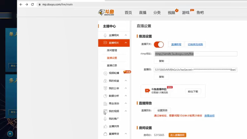Expand 我的视频 chevron
Viewport: 247px width, 139px height.
tap(126, 111)
